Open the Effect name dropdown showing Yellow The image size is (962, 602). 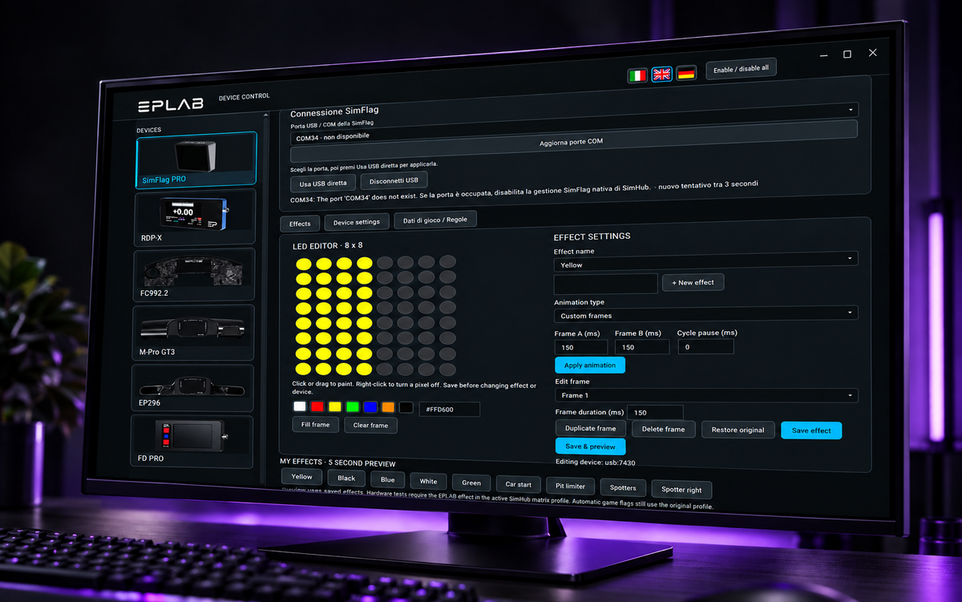click(706, 261)
